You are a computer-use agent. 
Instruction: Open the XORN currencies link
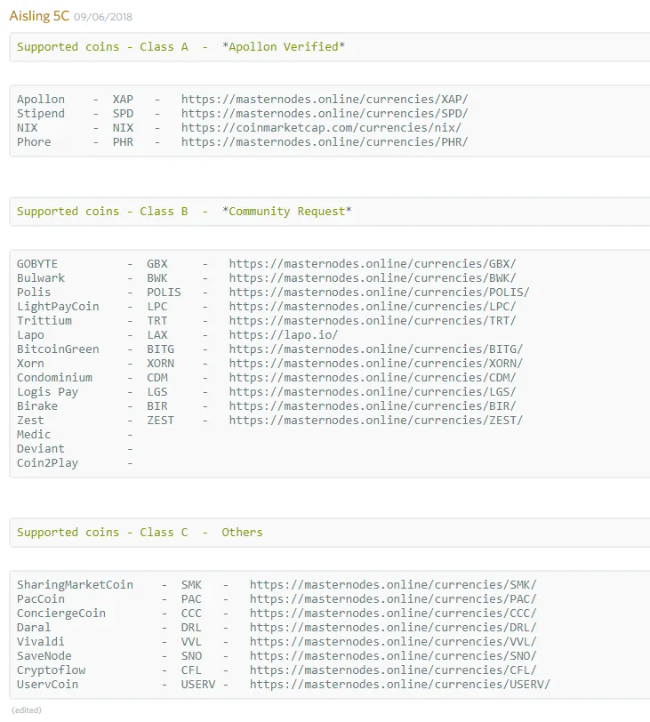tap(376, 364)
